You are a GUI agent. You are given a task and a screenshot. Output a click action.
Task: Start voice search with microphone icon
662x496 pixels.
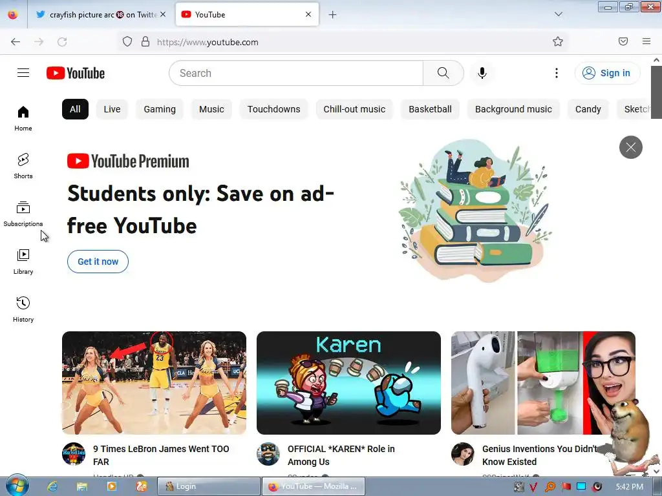pos(482,73)
